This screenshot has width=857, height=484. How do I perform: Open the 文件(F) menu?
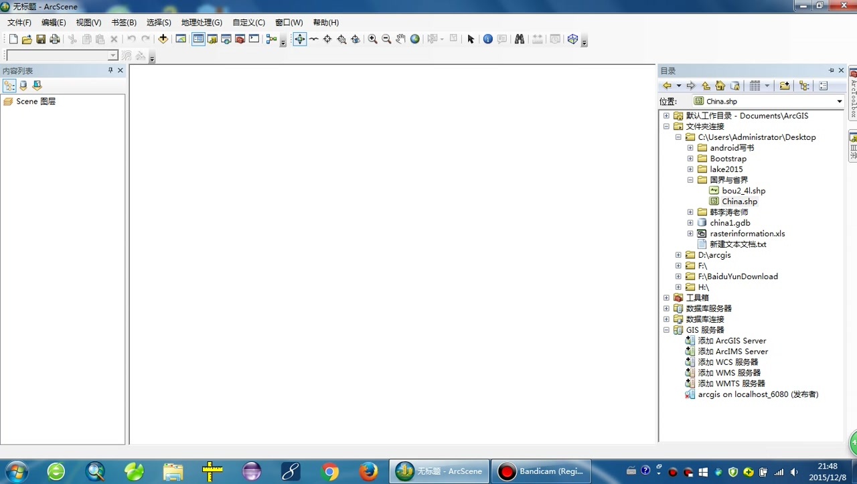(19, 23)
